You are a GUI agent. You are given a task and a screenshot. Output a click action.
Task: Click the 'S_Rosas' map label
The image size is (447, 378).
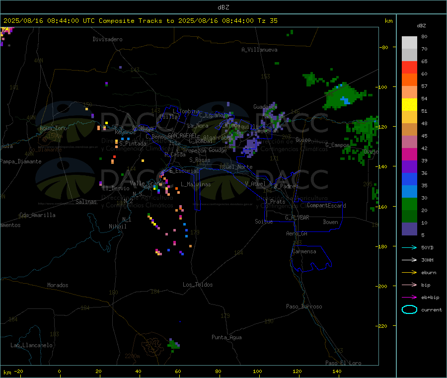tap(200, 160)
